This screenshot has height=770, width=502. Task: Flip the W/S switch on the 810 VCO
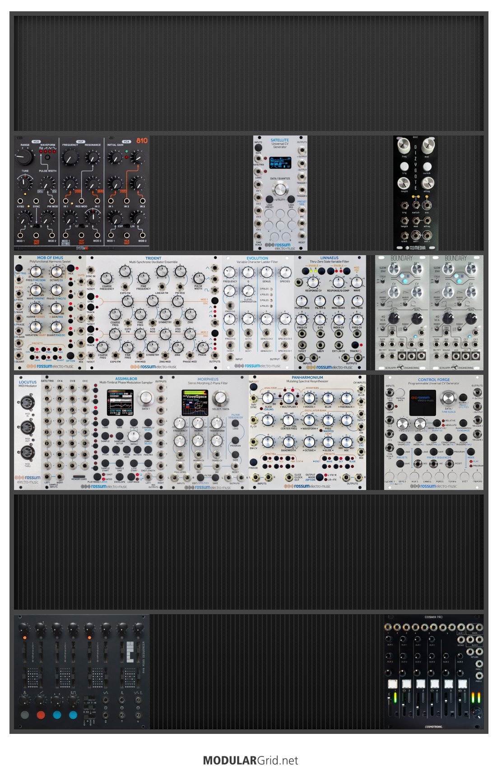(36, 225)
